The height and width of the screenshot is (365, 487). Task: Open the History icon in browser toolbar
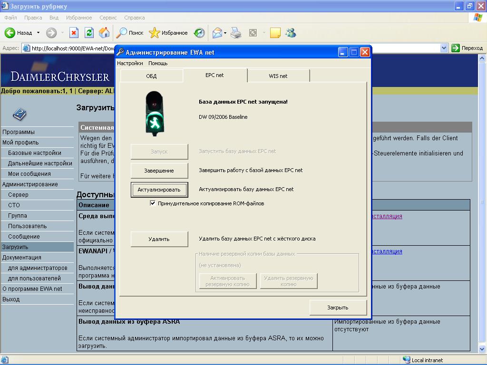point(199,33)
